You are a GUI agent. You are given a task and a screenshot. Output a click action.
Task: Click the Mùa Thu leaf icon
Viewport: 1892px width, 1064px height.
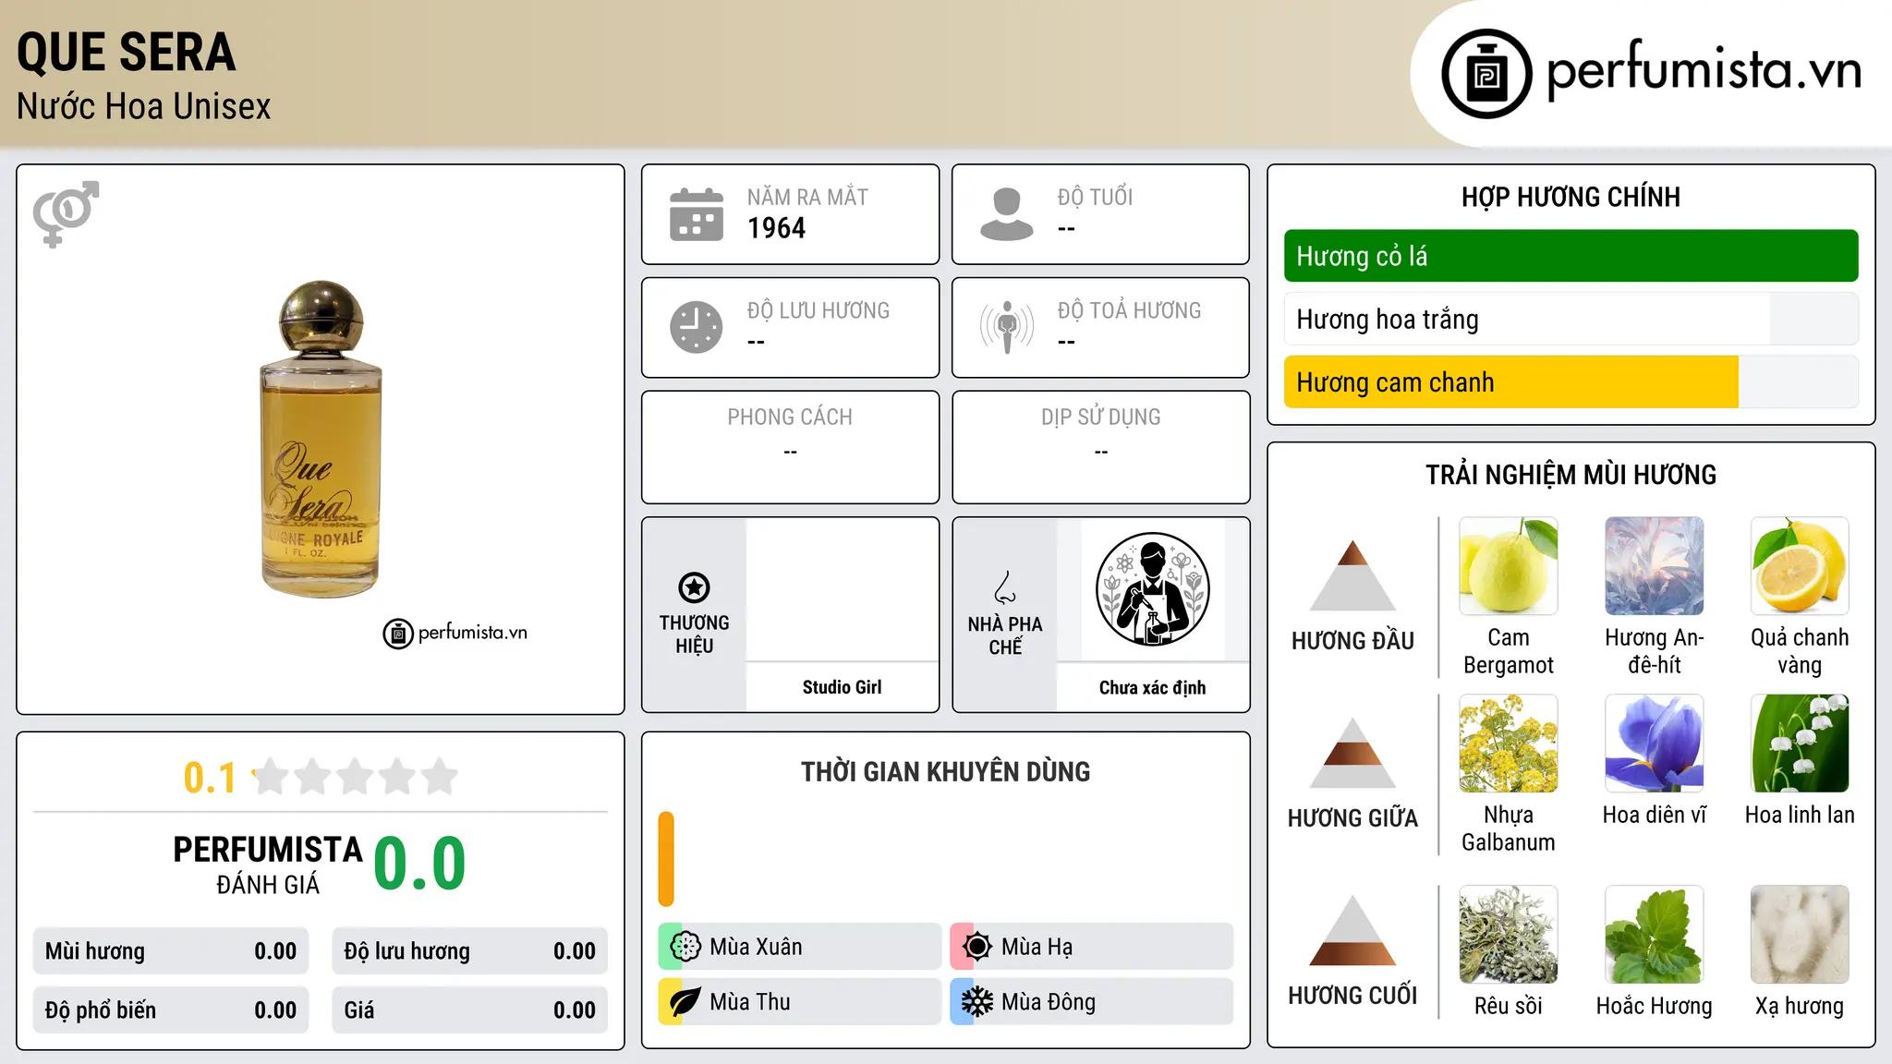tap(685, 1002)
